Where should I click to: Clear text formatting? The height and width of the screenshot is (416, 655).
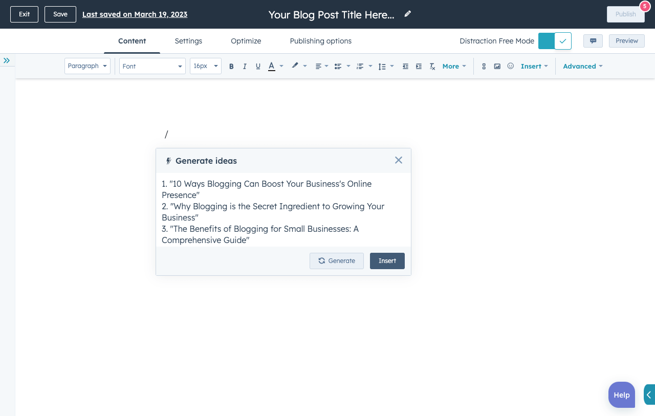pyautogui.click(x=432, y=66)
